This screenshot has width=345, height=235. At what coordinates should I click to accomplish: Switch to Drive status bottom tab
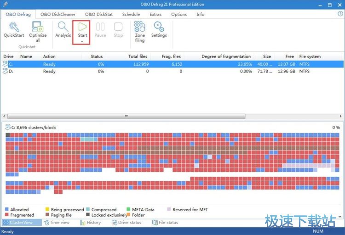(x=126, y=223)
